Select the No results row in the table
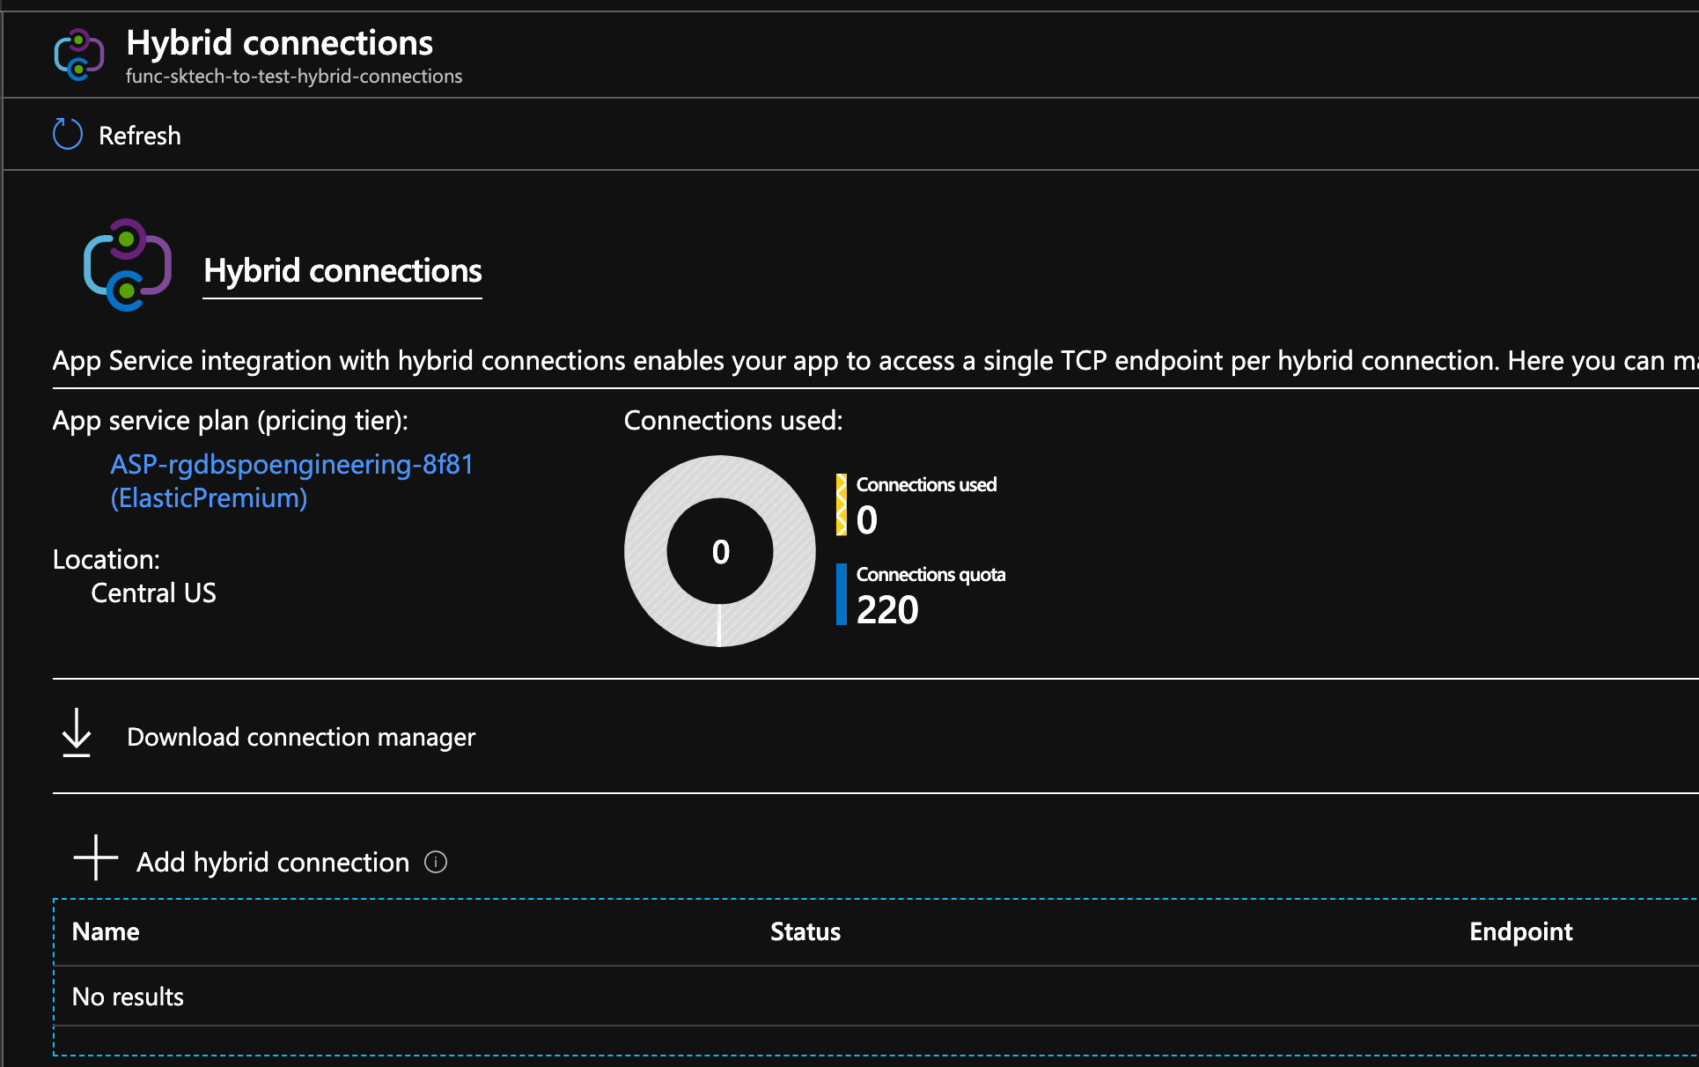Viewport: 1699px width, 1067px height. click(x=128, y=996)
